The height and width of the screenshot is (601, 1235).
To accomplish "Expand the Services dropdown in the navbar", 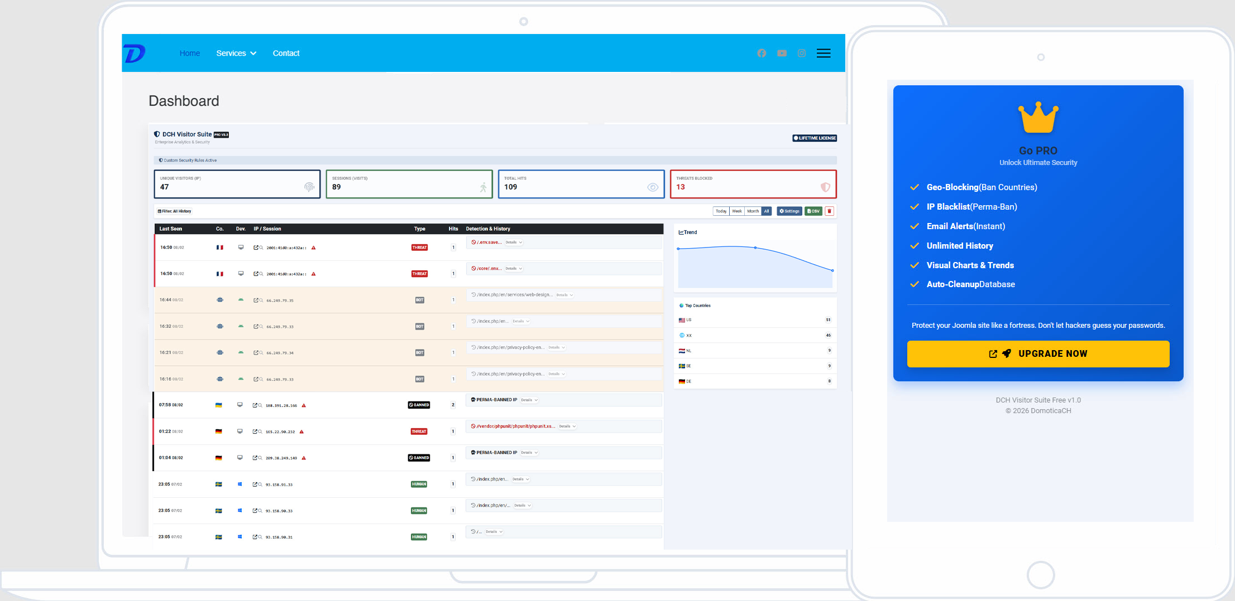I will (x=236, y=53).
